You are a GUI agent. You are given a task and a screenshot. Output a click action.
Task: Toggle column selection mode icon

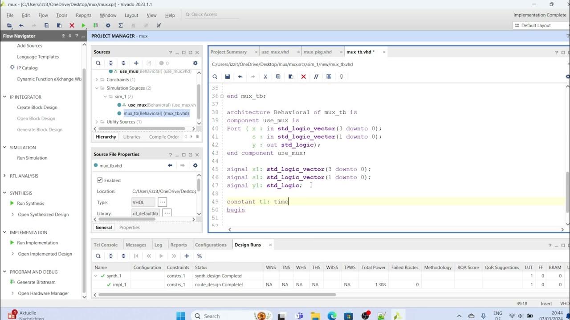tap(329, 76)
